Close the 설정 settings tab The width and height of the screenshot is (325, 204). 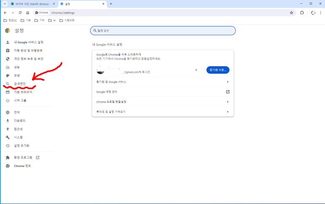pos(103,4)
